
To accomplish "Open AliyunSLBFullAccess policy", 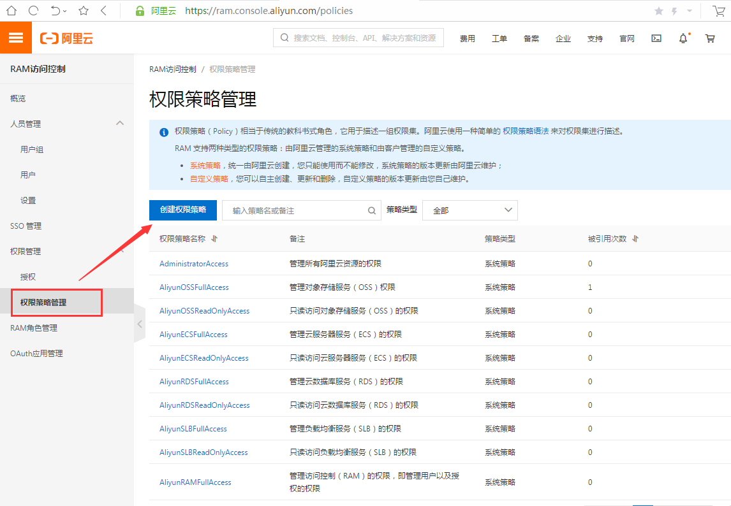I will tap(193, 429).
